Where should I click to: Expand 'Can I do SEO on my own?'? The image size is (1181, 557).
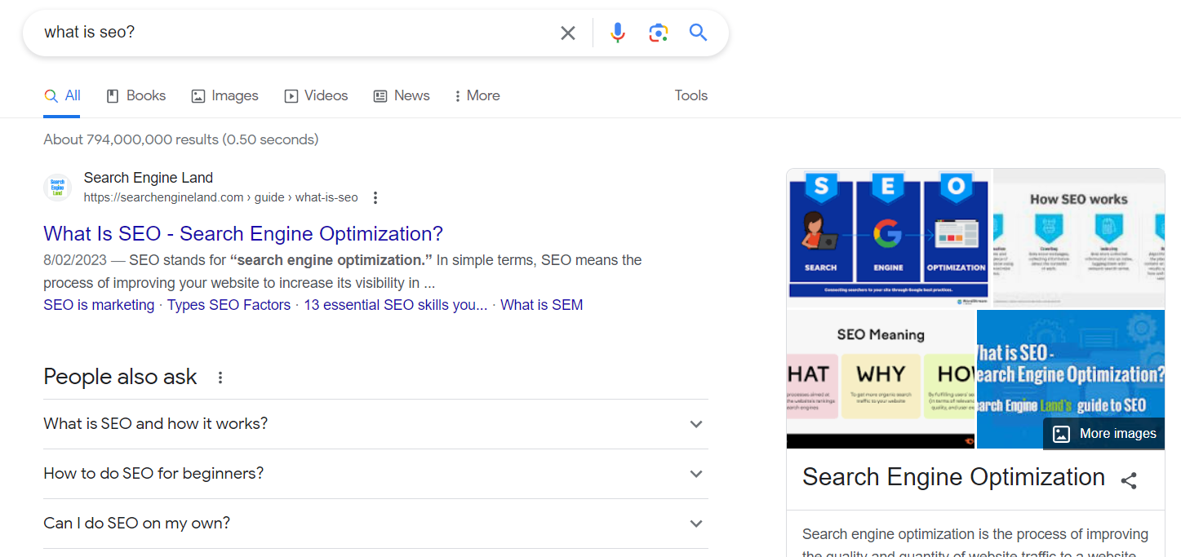click(x=375, y=524)
